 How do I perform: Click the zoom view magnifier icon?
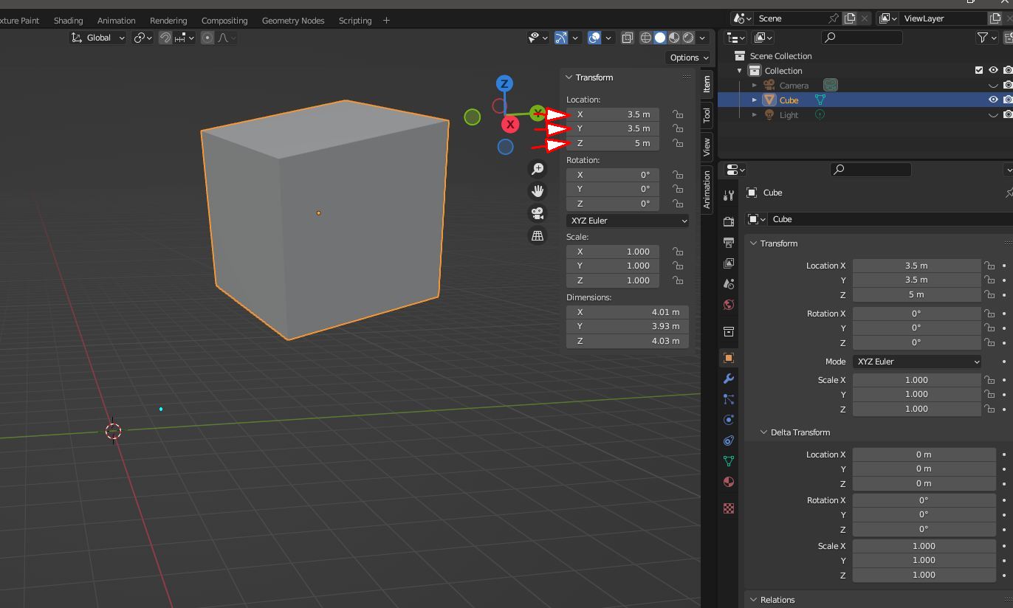click(x=538, y=169)
